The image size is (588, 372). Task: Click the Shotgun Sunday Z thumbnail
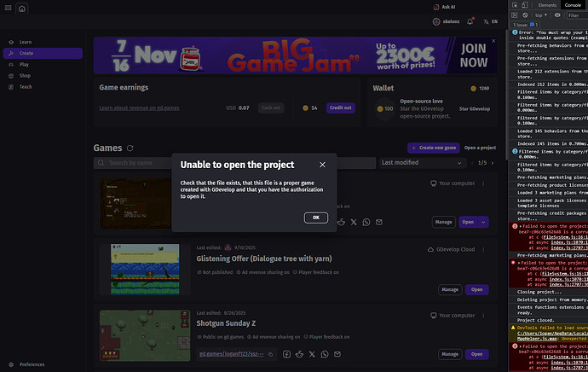[x=145, y=335]
